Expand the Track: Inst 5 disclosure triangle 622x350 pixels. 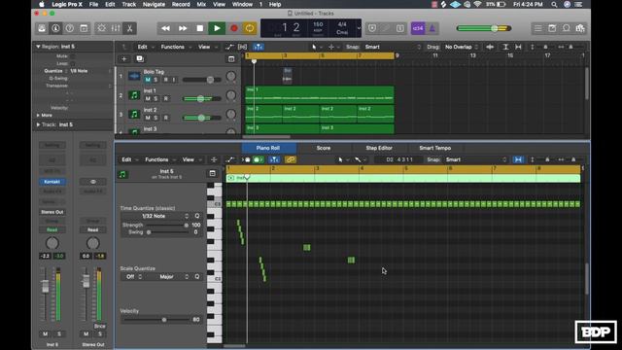[x=38, y=124]
